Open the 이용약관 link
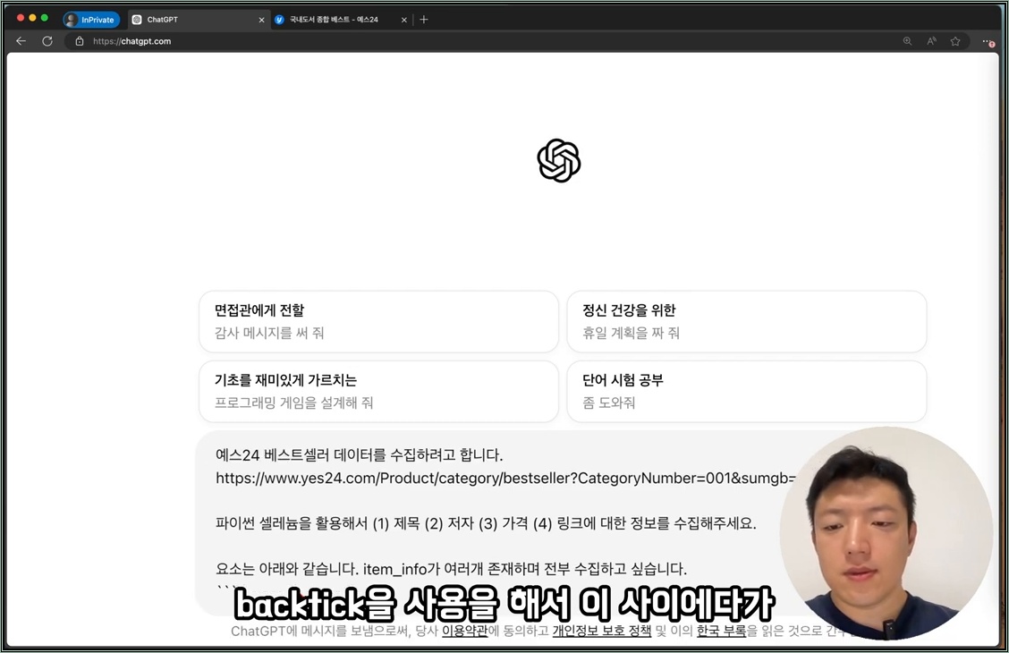Screen dimensions: 1009x653 click(x=464, y=632)
